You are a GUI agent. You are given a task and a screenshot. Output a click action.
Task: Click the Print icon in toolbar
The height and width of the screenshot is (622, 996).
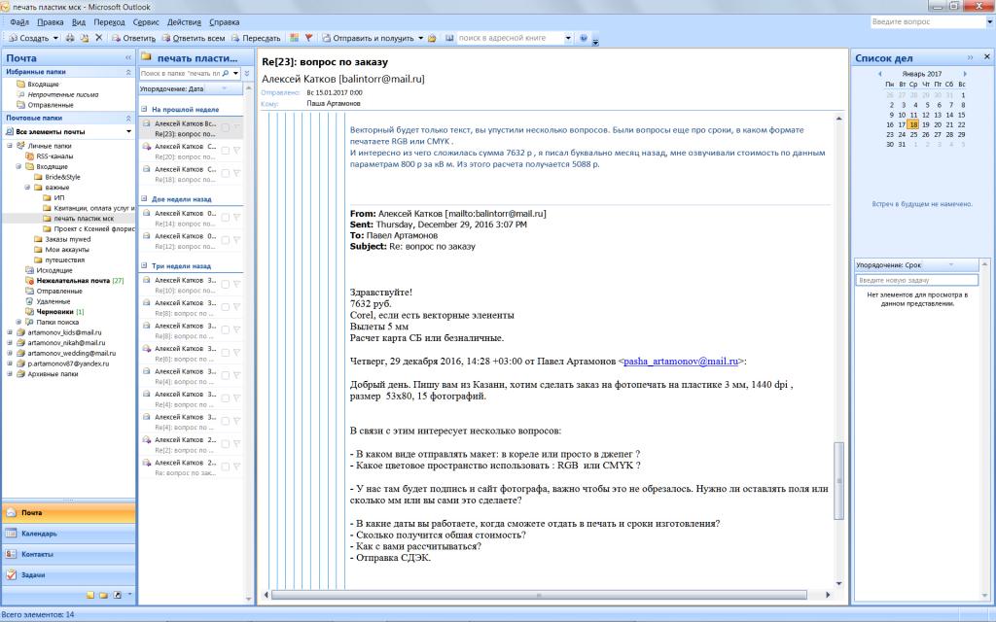70,38
